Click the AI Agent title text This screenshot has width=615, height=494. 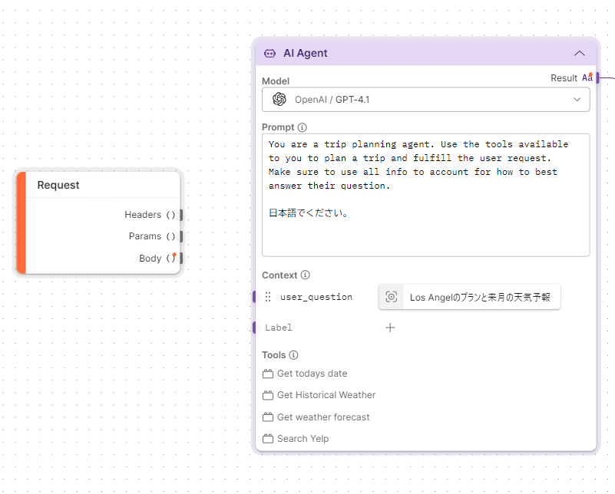[x=305, y=53]
